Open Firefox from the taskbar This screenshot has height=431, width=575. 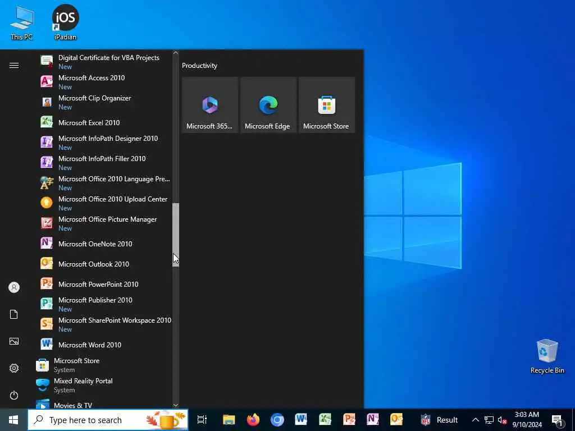(253, 420)
